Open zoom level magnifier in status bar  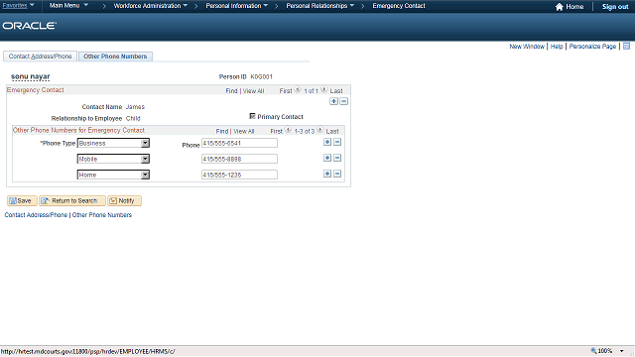[593, 351]
